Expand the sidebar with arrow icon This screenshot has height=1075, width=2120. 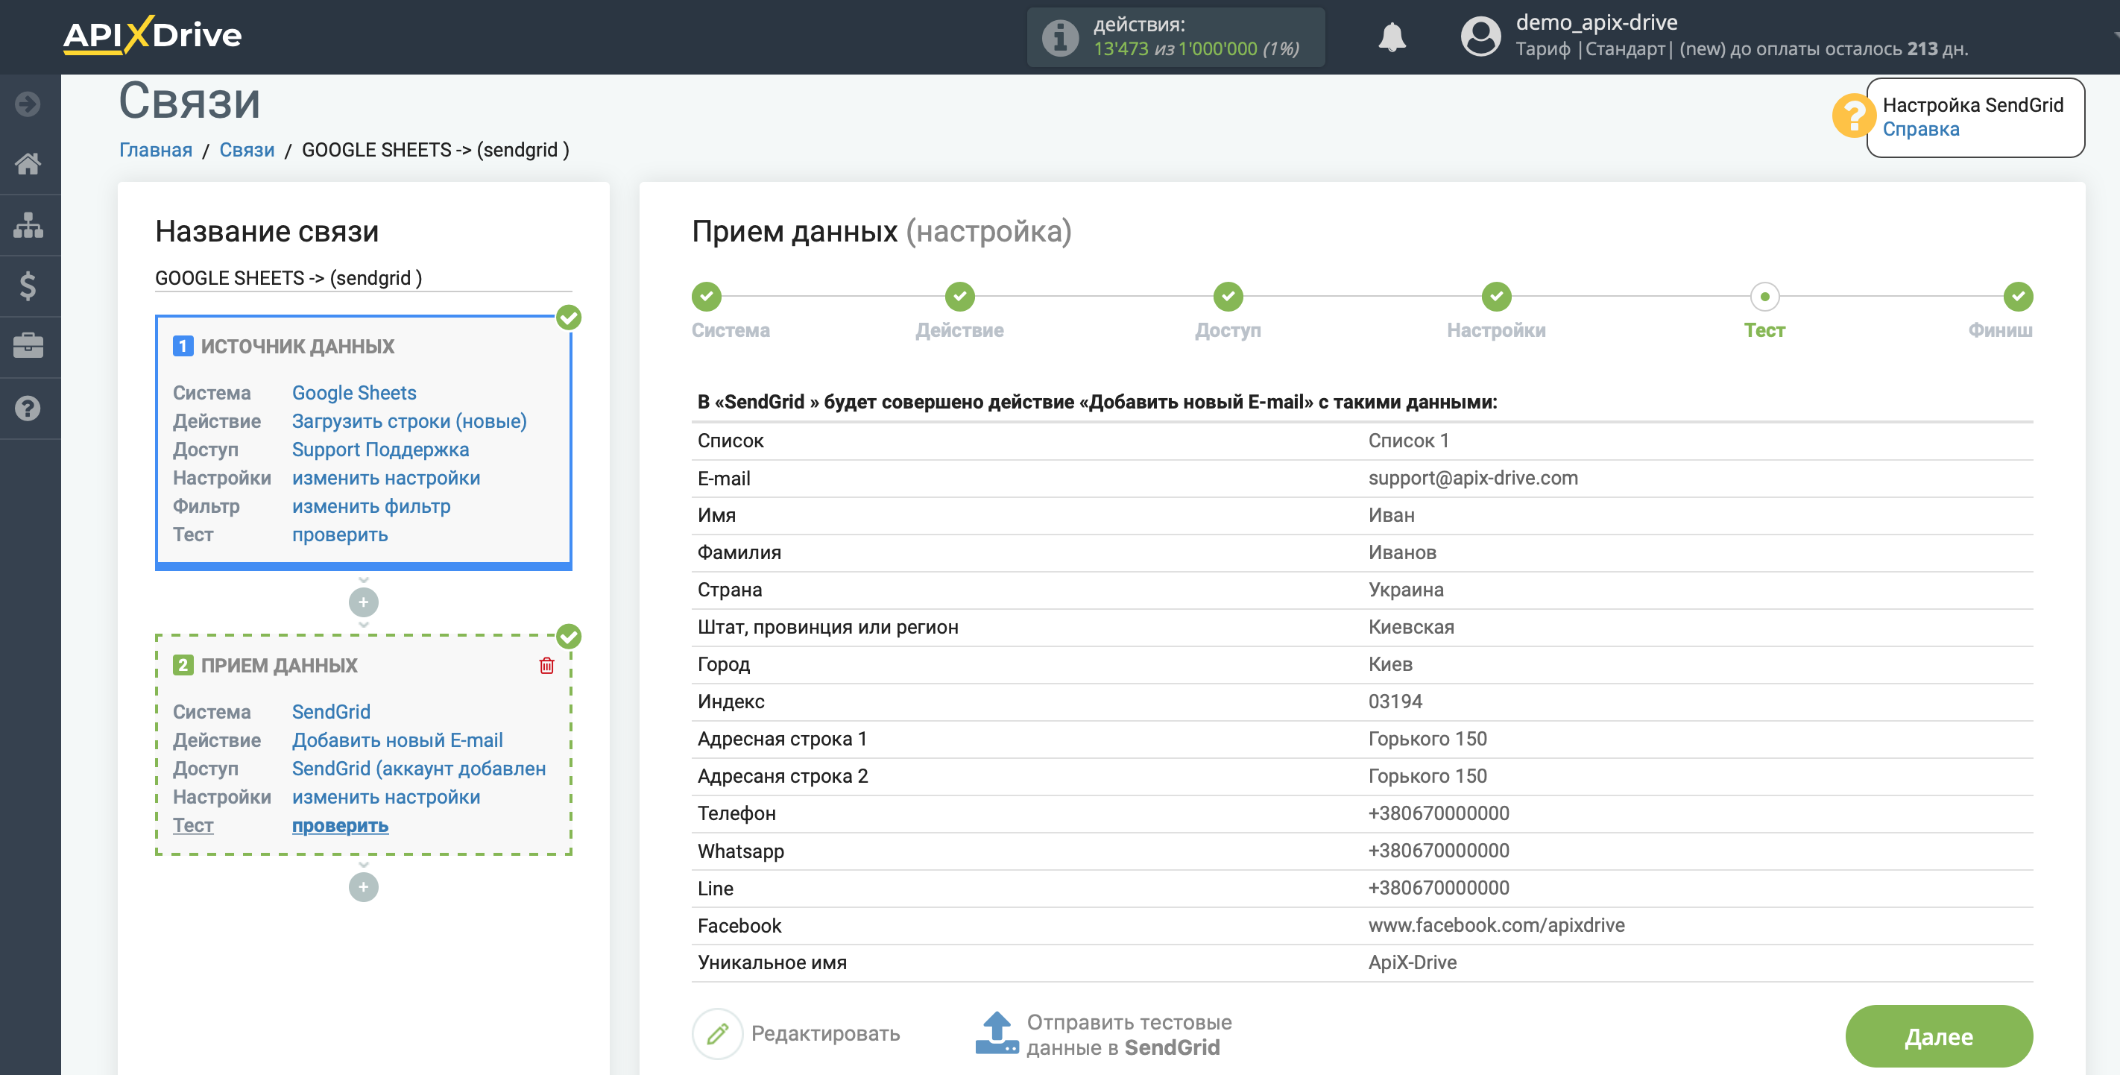pos(28,104)
